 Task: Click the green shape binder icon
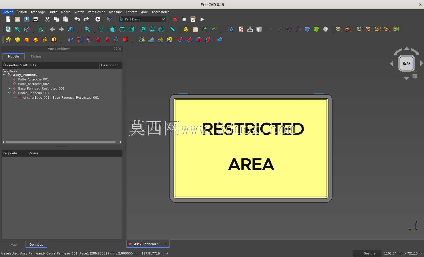[316, 29]
